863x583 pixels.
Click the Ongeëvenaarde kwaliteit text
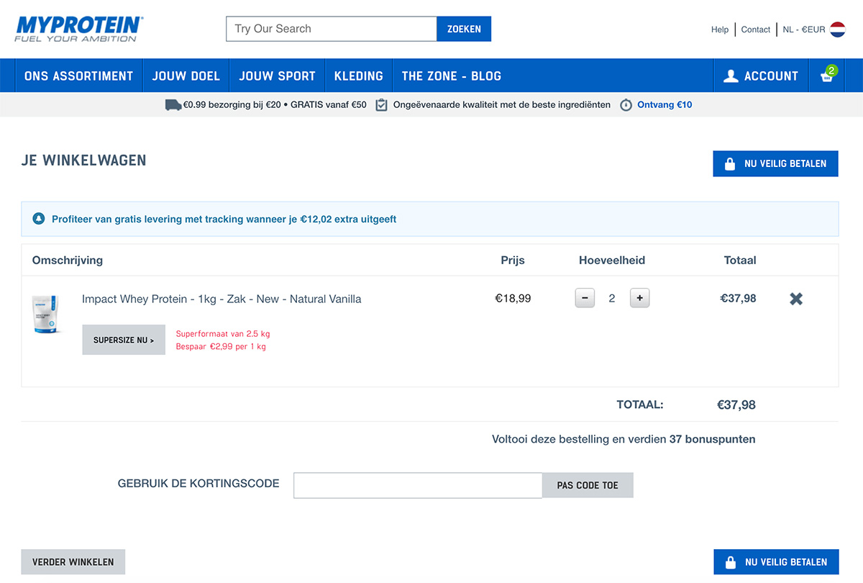click(x=502, y=105)
